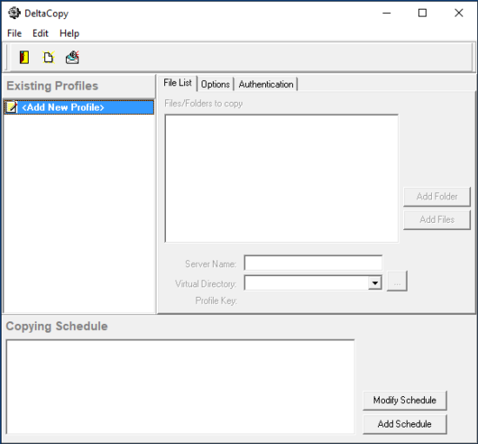Minimize the DeltaCopy window

[x=387, y=13]
